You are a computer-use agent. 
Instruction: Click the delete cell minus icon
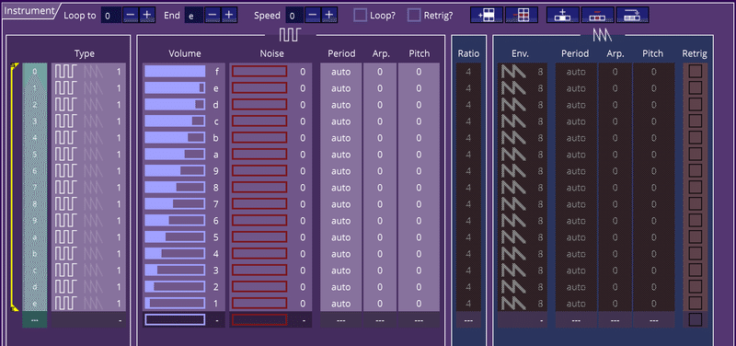[x=597, y=15]
